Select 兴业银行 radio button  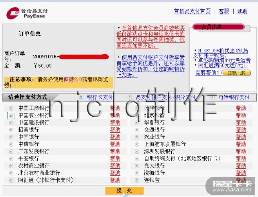137,137
